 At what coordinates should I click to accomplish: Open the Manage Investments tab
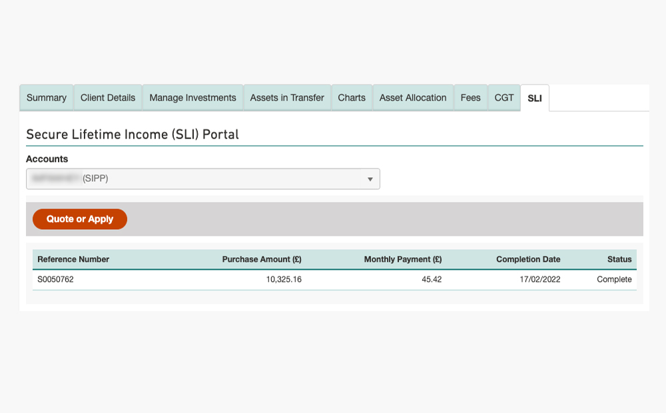point(192,98)
